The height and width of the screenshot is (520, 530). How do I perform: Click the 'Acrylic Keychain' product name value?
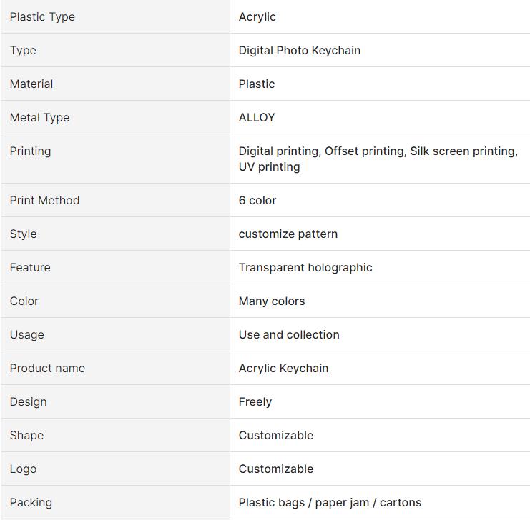pos(284,368)
